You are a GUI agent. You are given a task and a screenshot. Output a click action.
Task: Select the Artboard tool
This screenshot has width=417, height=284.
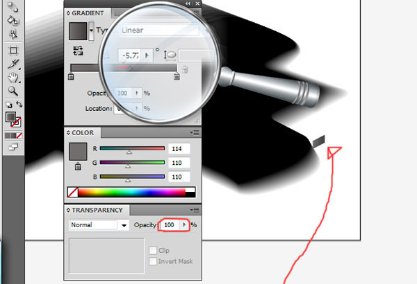point(13,51)
